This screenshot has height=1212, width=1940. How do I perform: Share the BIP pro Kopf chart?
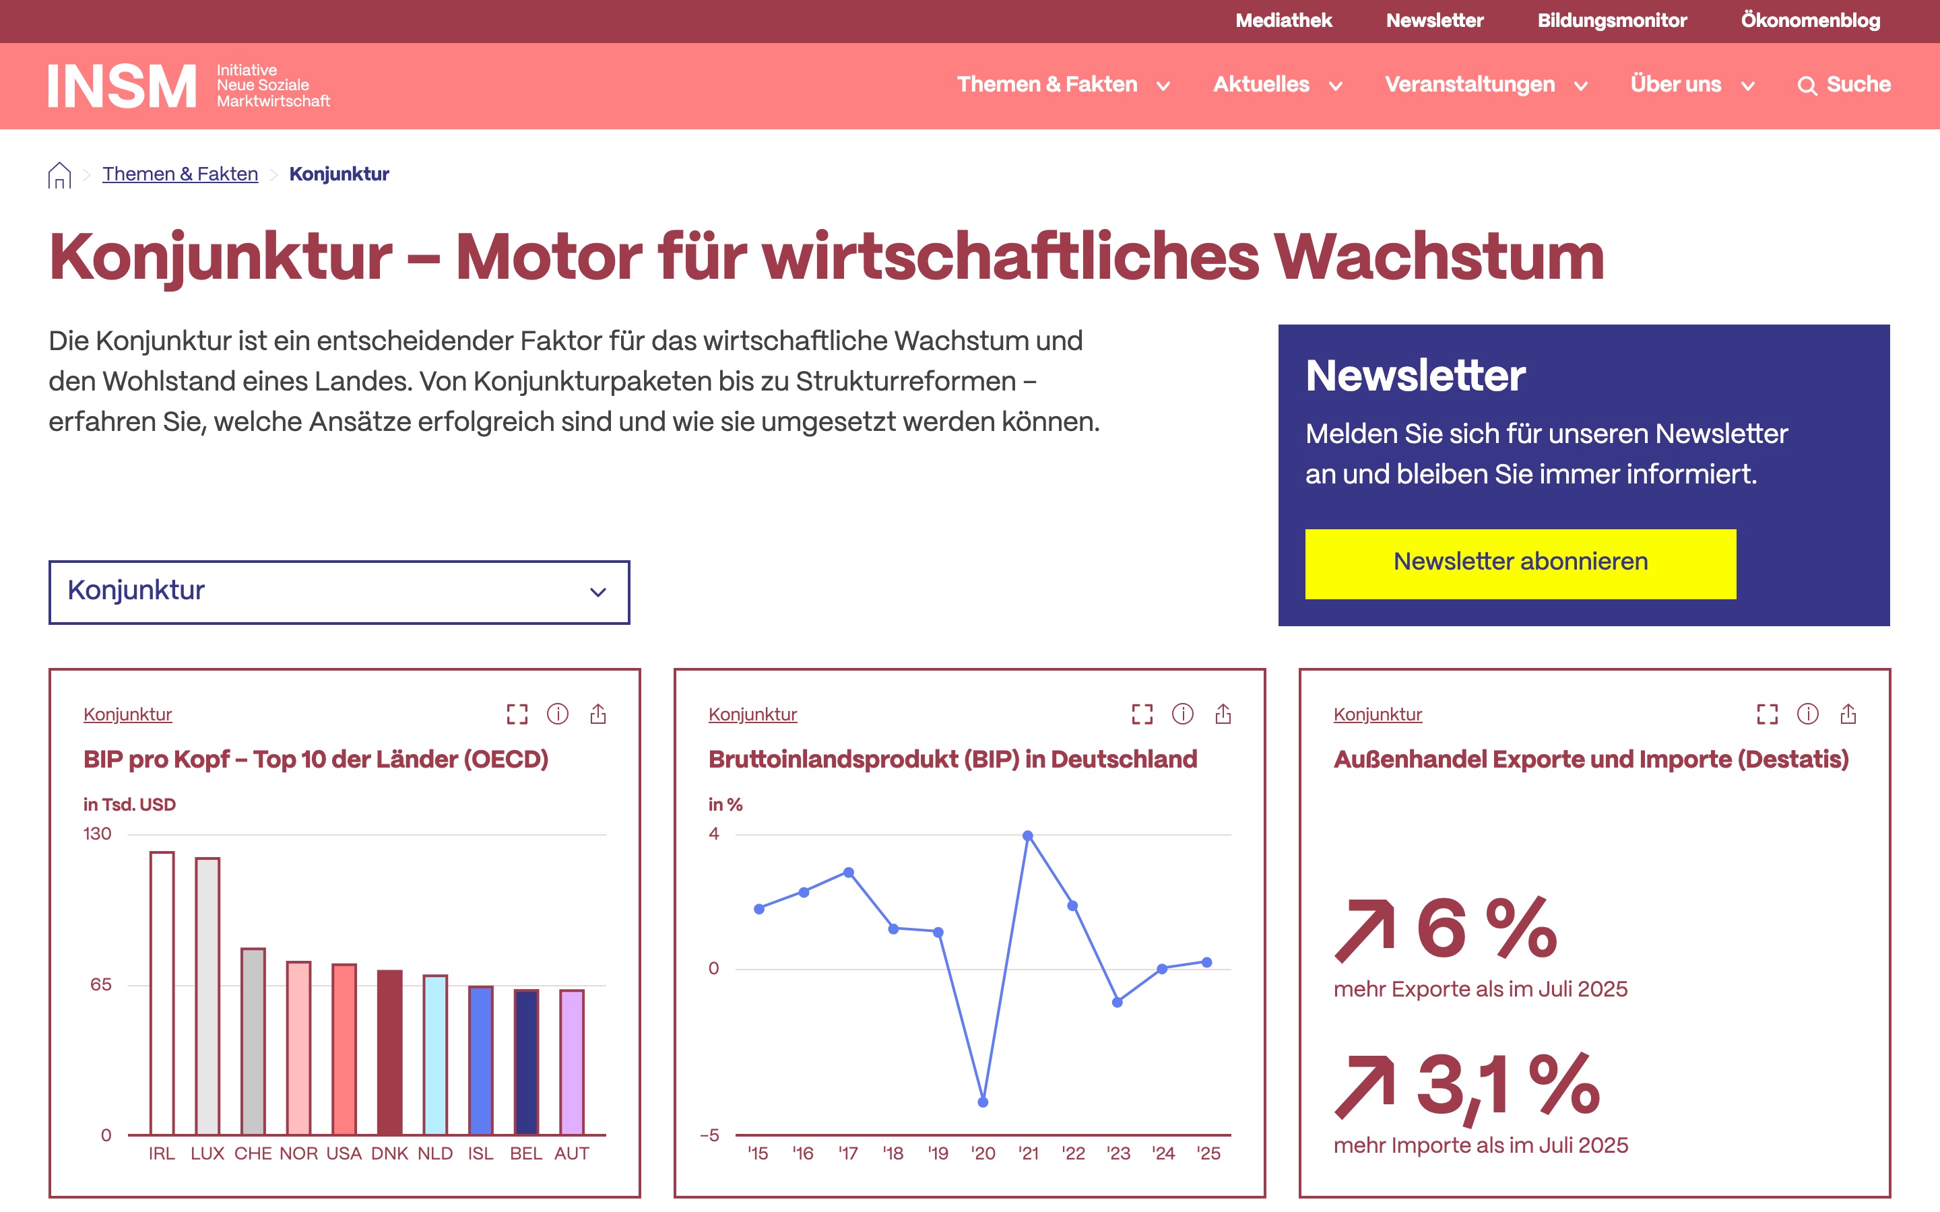(x=598, y=714)
